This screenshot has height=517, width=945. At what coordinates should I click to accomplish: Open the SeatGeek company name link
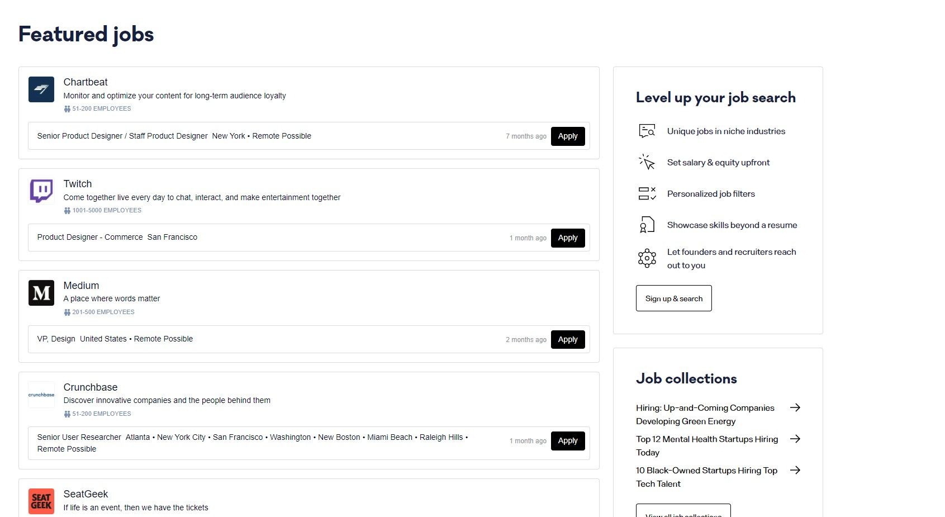(x=86, y=494)
